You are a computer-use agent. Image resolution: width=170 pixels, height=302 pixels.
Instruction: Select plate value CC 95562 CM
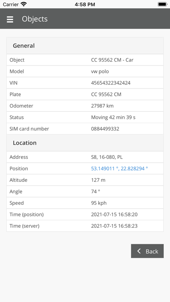106,95
